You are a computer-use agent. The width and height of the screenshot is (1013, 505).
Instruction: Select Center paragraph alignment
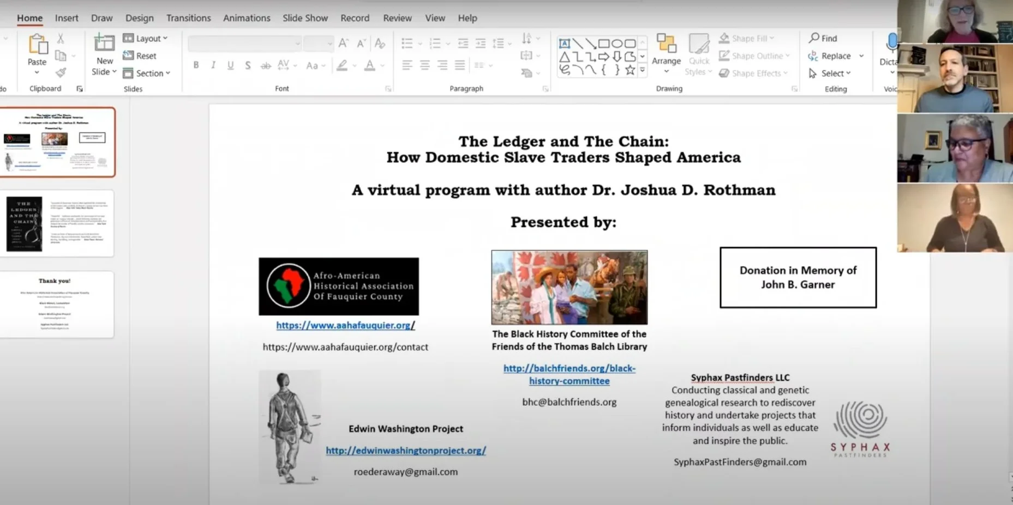coord(424,65)
